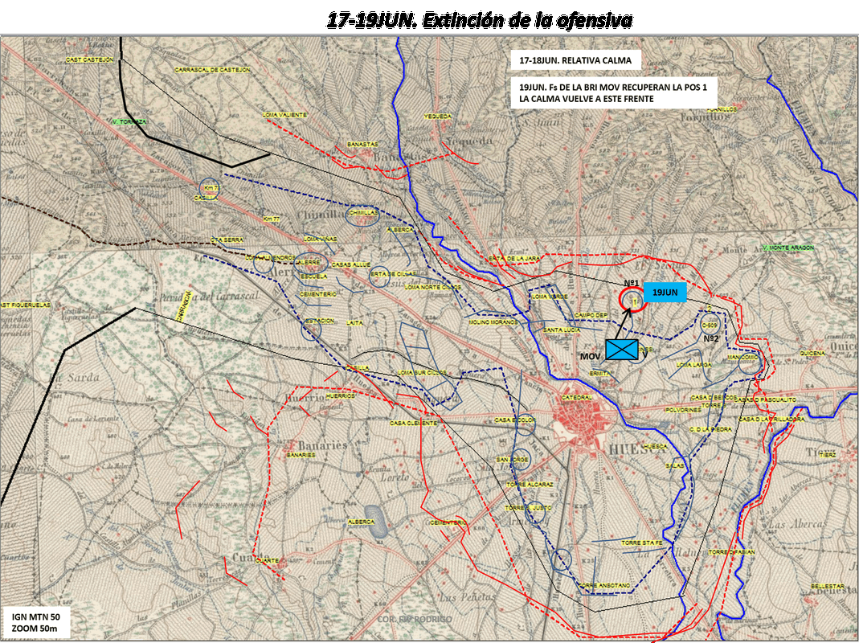Click the green V. MONTE ARAGON label
Viewport: 859px width, 643px height.
click(787, 248)
